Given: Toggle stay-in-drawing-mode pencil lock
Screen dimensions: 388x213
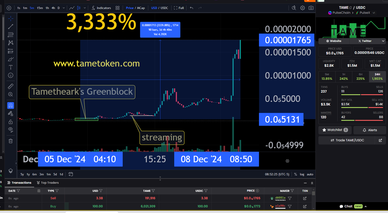Looking at the screenshot, I should 11,114.
